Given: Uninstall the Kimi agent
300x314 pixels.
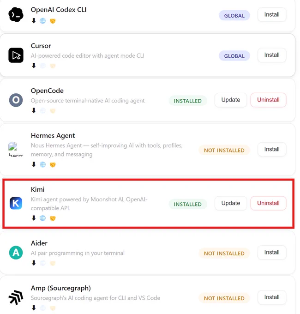Looking at the screenshot, I should pyautogui.click(x=268, y=203).
